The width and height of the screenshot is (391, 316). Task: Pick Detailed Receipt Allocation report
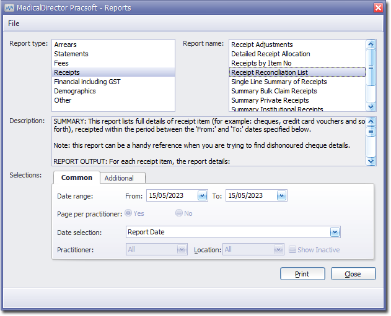270,54
